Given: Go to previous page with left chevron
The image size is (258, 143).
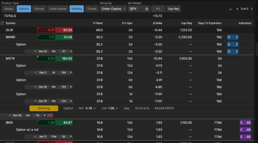Looking at the screenshot, I should [x=237, y=9].
